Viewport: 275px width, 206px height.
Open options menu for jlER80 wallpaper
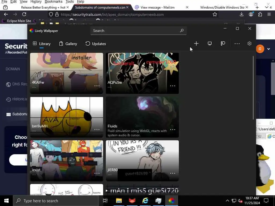click(x=173, y=173)
